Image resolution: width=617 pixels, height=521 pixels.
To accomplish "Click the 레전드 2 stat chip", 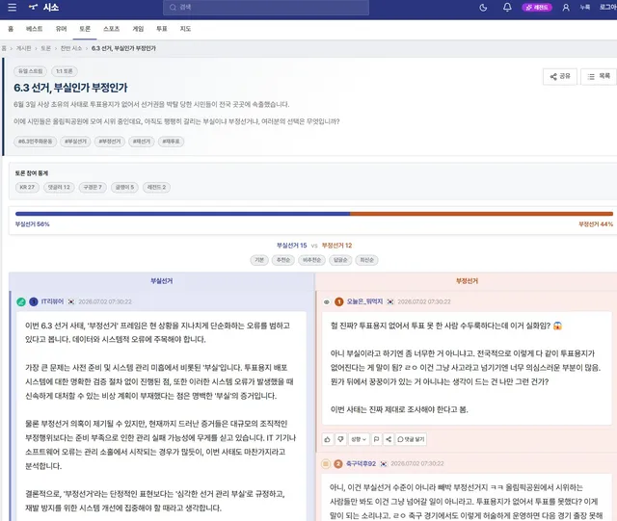I will (x=156, y=187).
